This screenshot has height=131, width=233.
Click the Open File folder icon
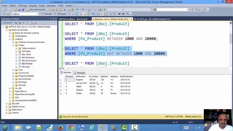[x=15, y=10]
